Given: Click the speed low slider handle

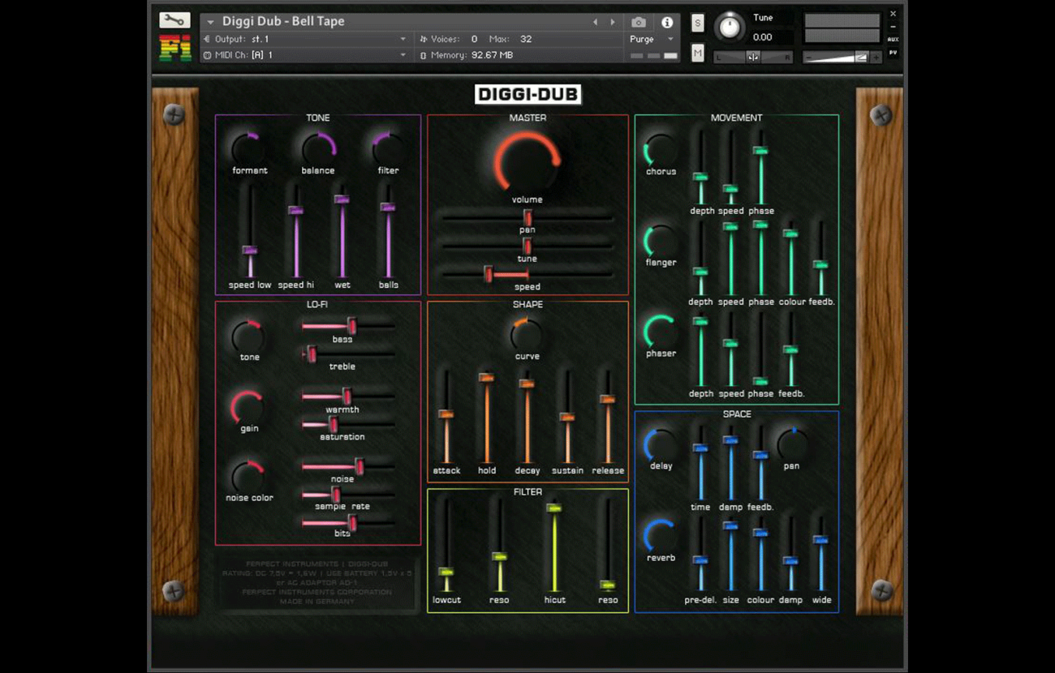Looking at the screenshot, I should pyautogui.click(x=250, y=251).
